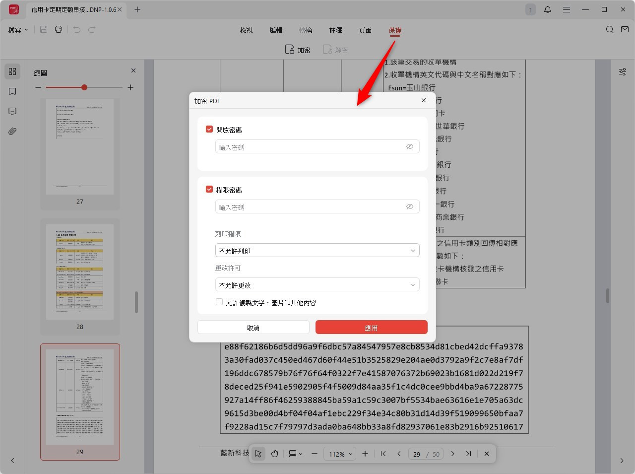Click in the permission password input field
The height and width of the screenshot is (474, 635).
pyautogui.click(x=317, y=206)
